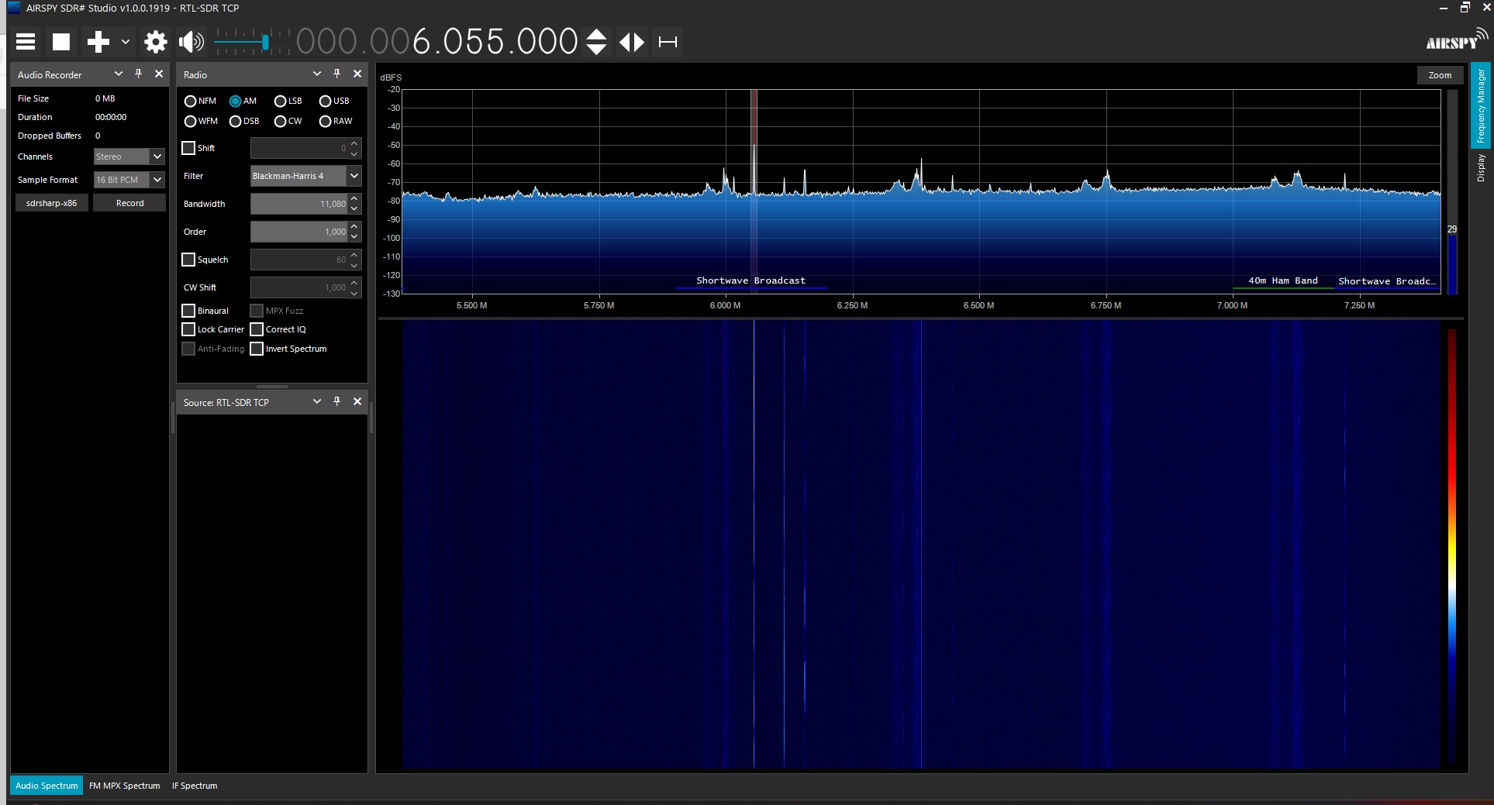Image resolution: width=1494 pixels, height=805 pixels.
Task: Open the Display side tab
Action: point(1481,167)
